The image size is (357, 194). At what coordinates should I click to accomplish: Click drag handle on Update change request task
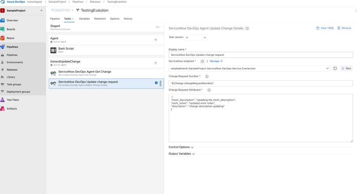coord(161,83)
